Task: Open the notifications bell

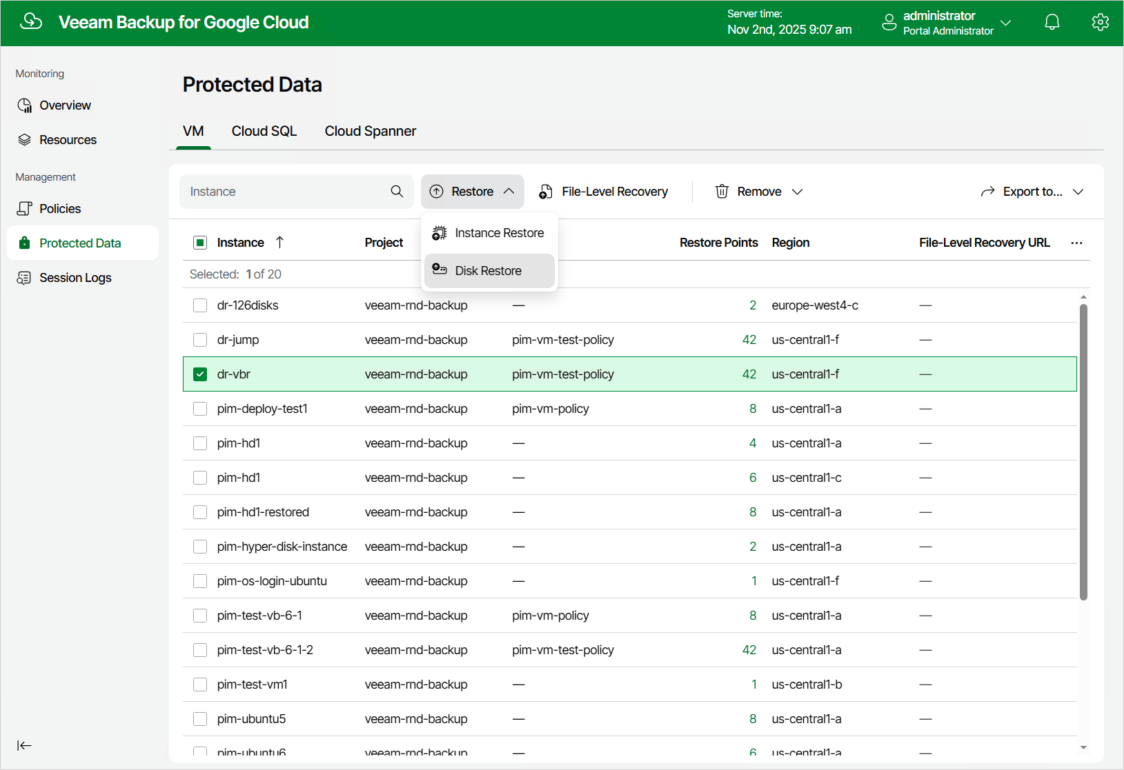Action: tap(1052, 22)
